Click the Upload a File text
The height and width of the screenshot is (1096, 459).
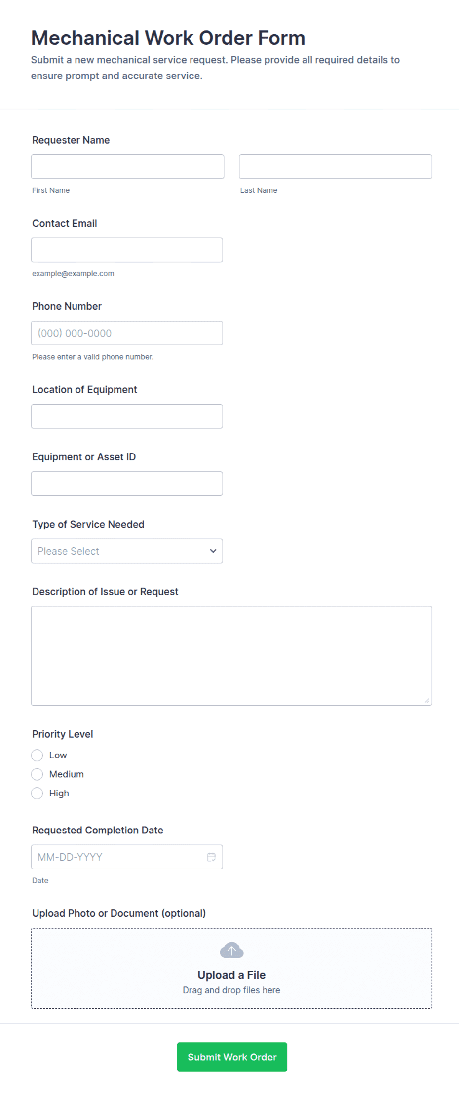(231, 975)
